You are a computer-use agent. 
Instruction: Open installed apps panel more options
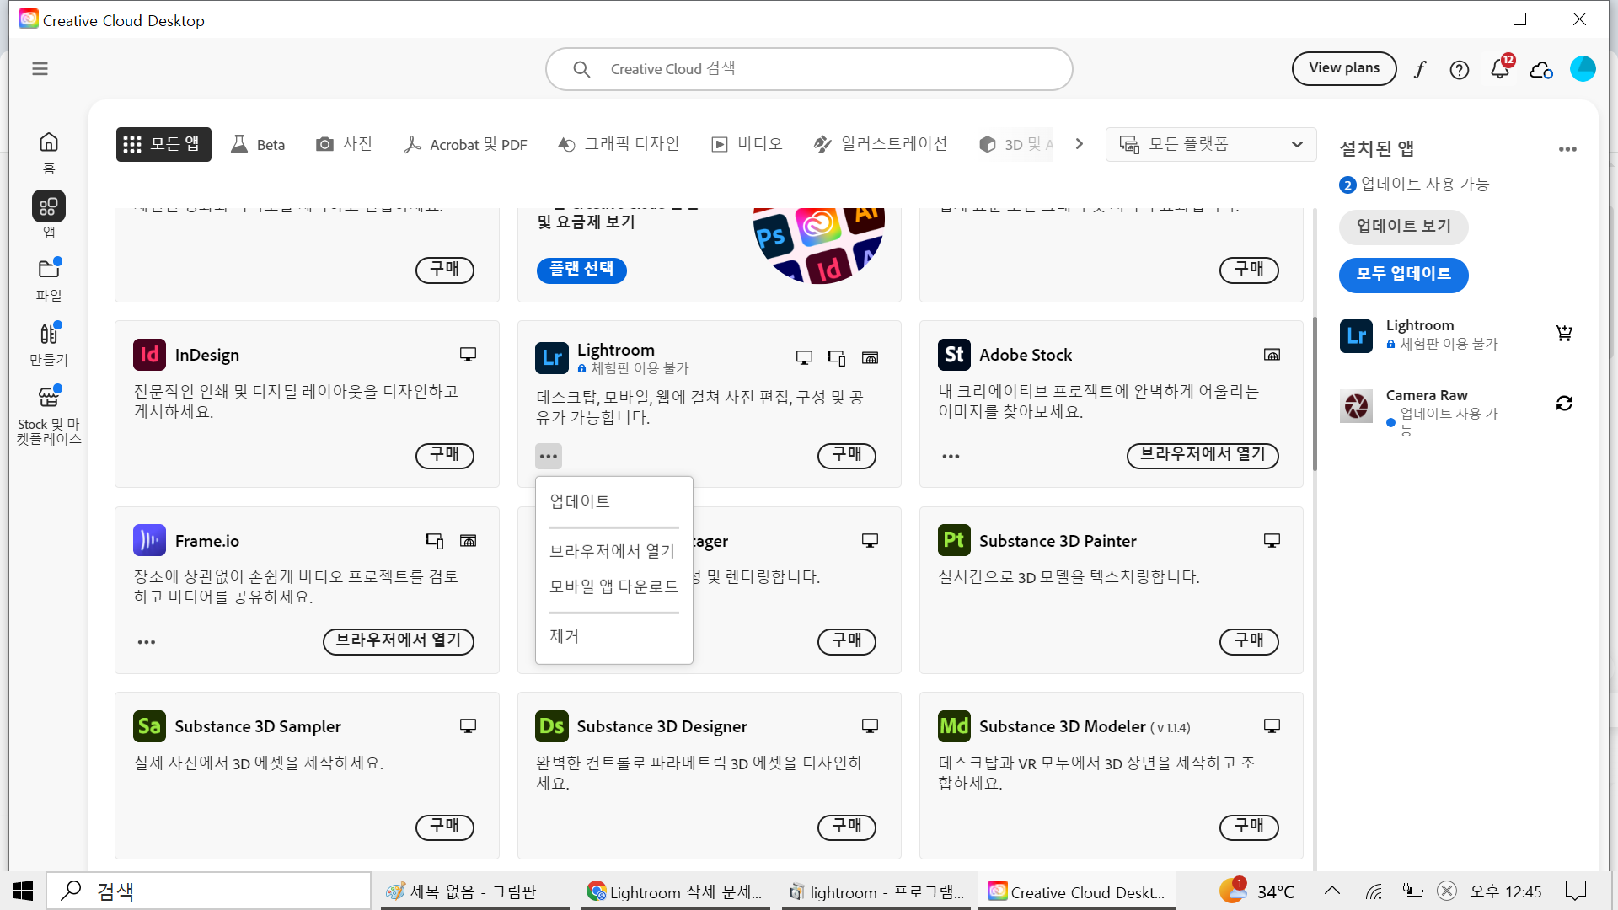point(1567,149)
